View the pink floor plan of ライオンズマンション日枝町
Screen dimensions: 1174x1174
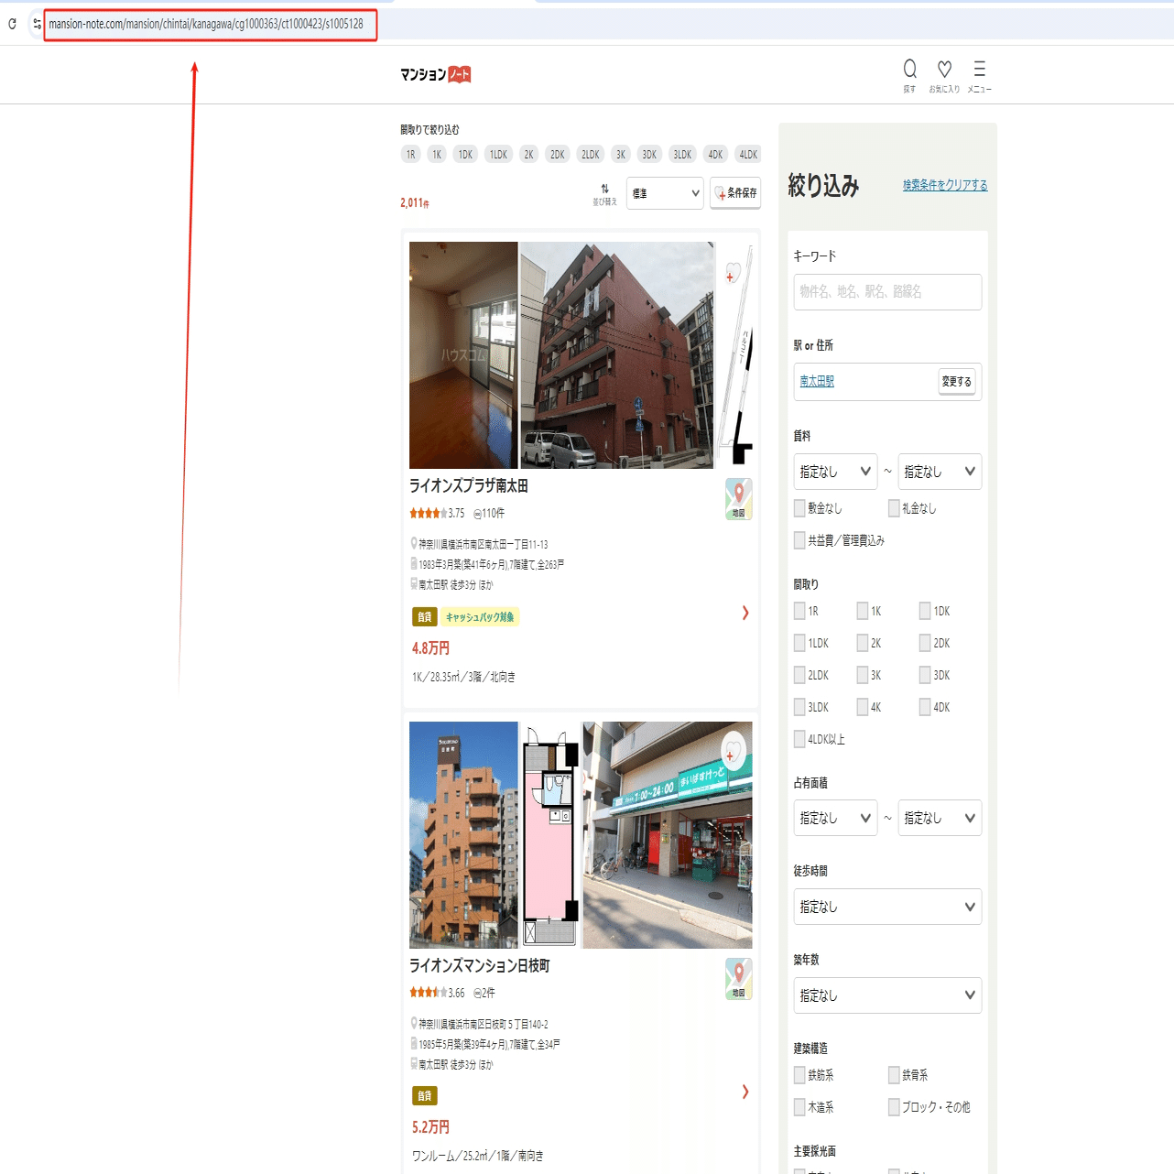pyautogui.click(x=550, y=835)
